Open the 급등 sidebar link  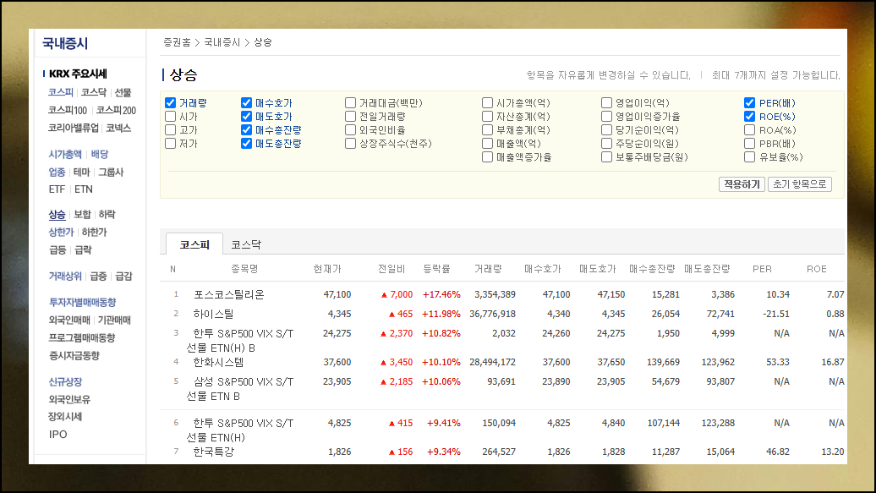click(57, 249)
